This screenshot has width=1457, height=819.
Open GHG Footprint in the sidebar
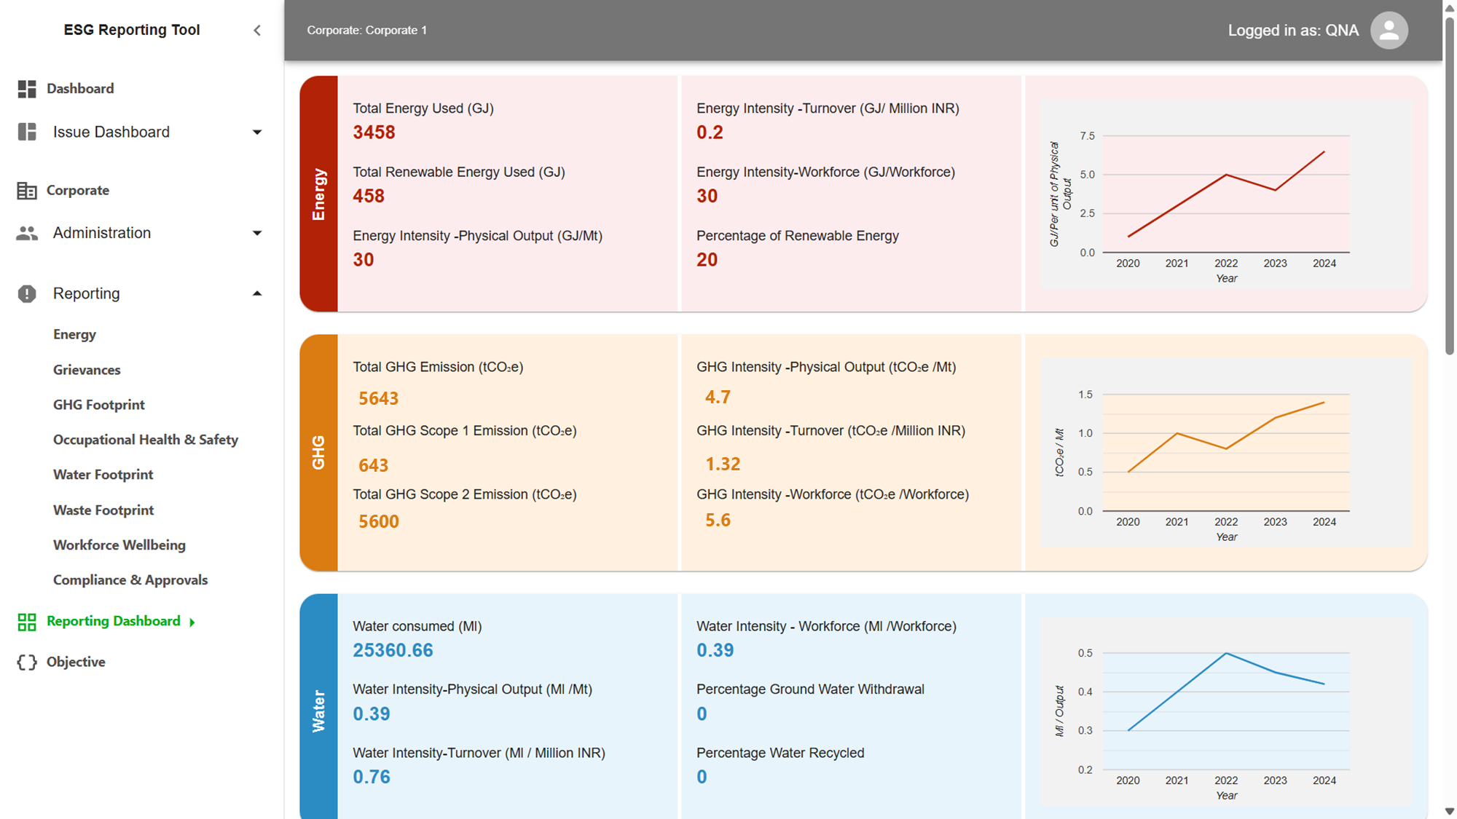98,405
